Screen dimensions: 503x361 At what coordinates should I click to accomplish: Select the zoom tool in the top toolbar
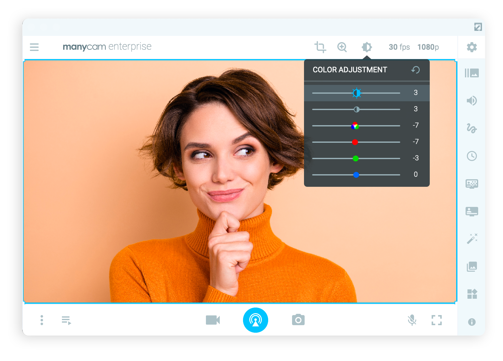(342, 47)
